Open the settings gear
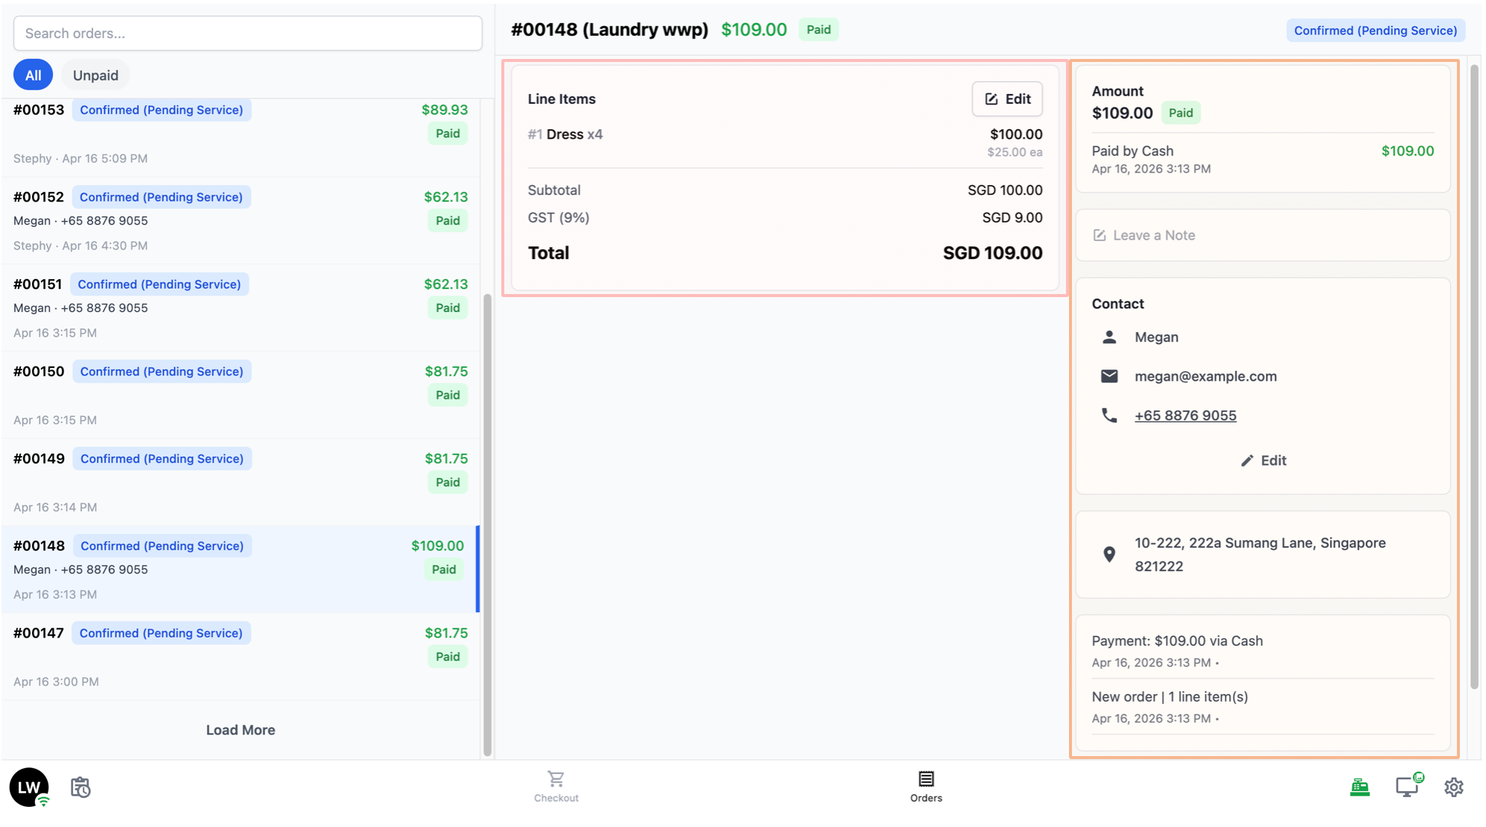 1453,787
